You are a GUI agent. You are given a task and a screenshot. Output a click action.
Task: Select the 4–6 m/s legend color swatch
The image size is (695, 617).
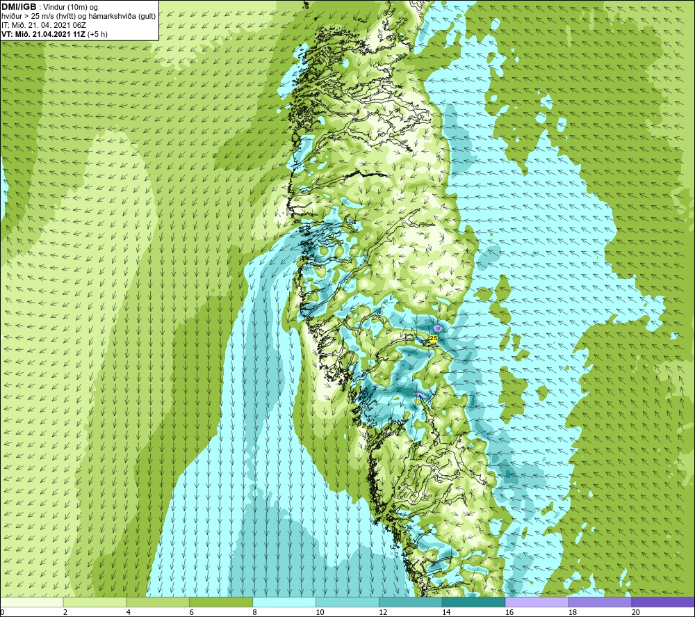click(158, 602)
